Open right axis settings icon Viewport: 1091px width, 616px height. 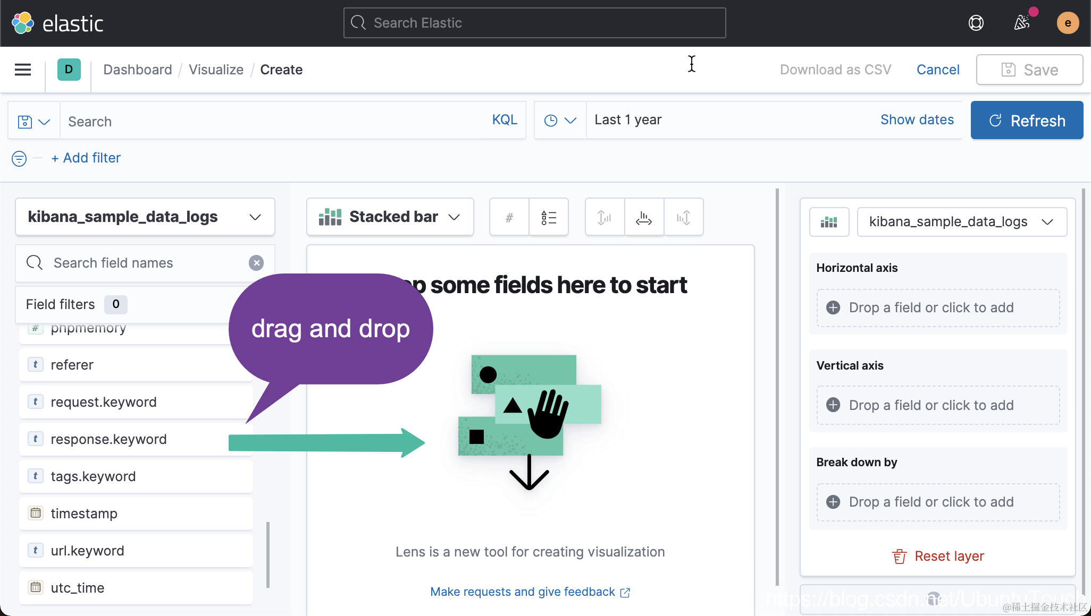[x=684, y=217]
